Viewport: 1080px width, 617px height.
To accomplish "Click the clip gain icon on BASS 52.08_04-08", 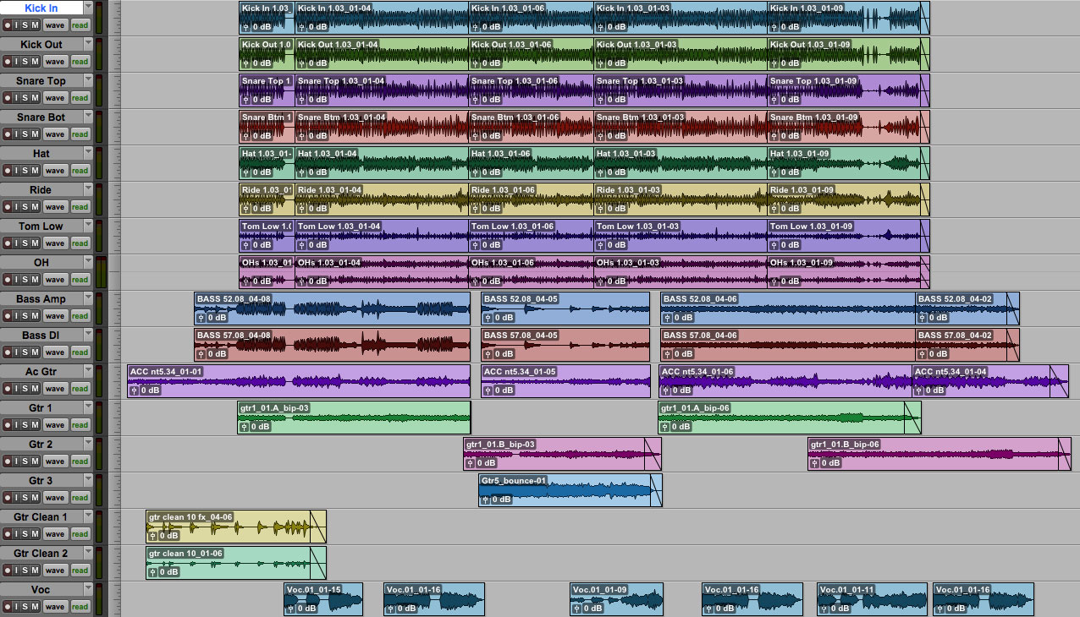I will click(201, 319).
